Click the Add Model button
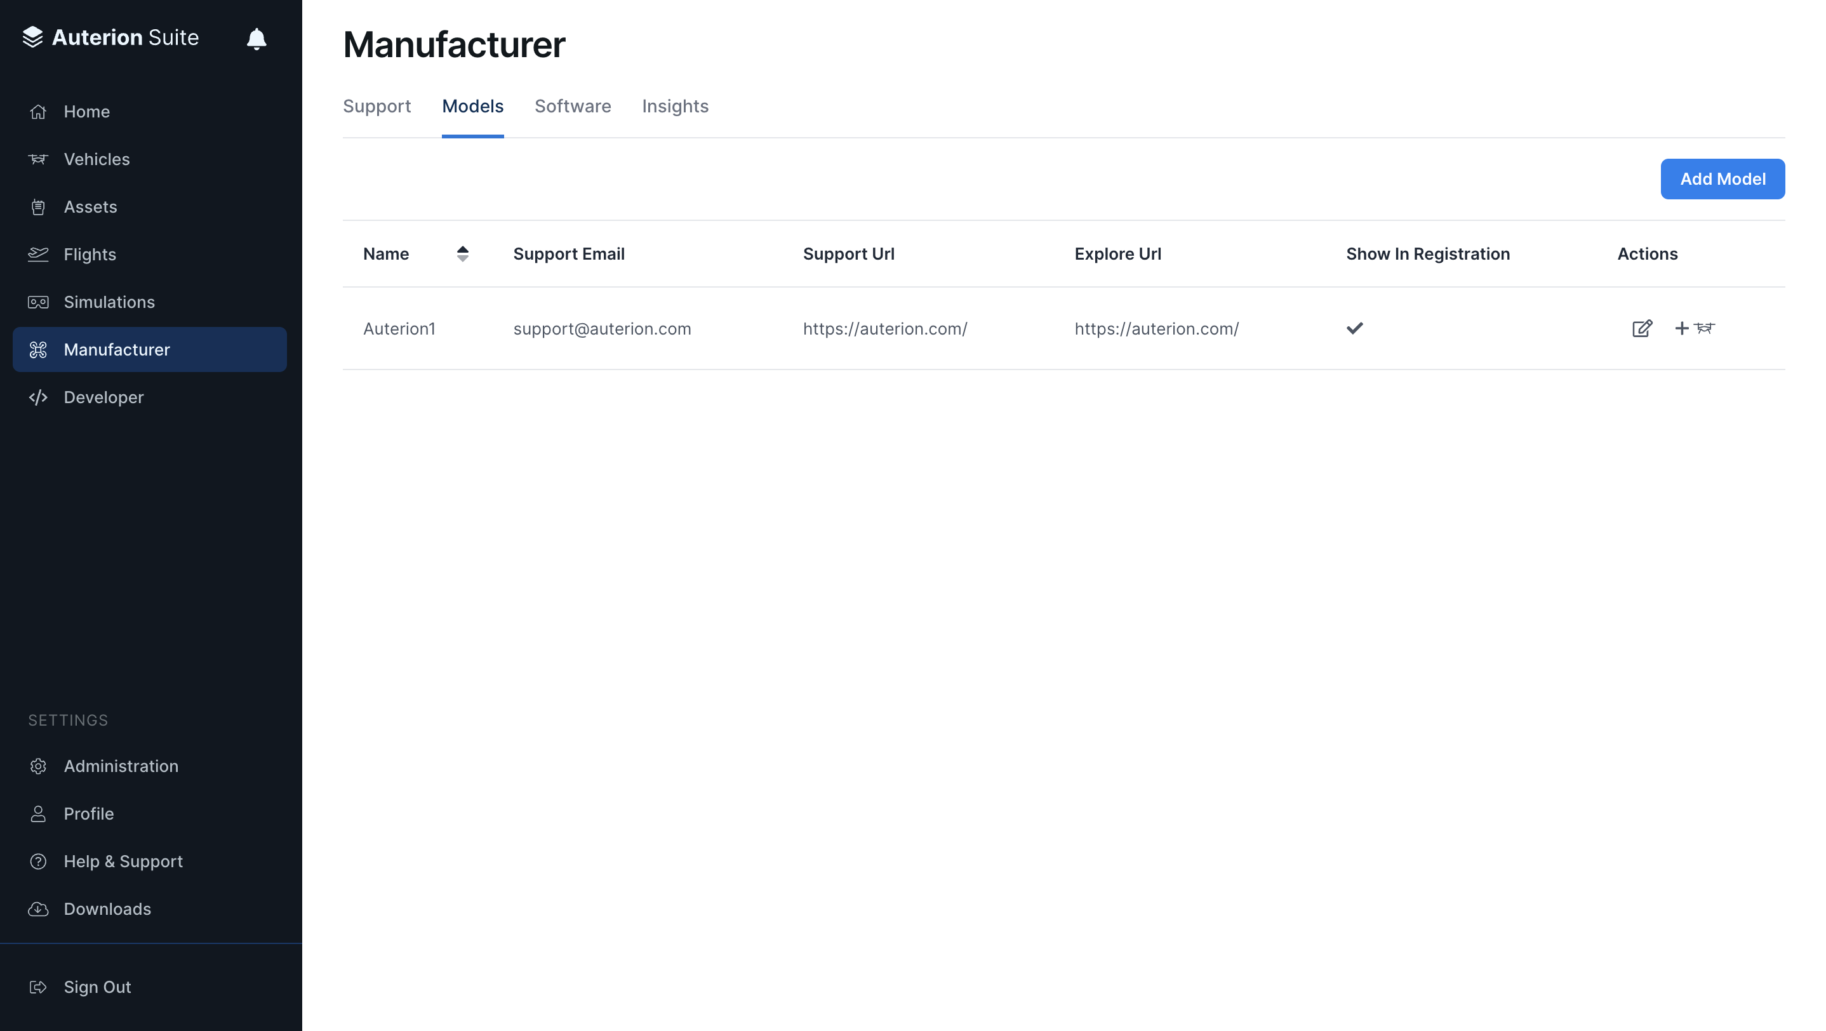1826x1031 pixels. tap(1722, 179)
